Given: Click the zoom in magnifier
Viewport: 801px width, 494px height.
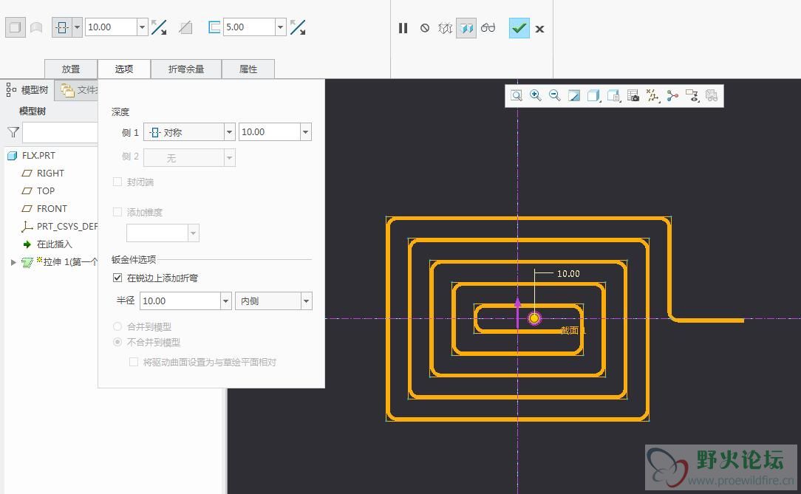Looking at the screenshot, I should pos(536,95).
